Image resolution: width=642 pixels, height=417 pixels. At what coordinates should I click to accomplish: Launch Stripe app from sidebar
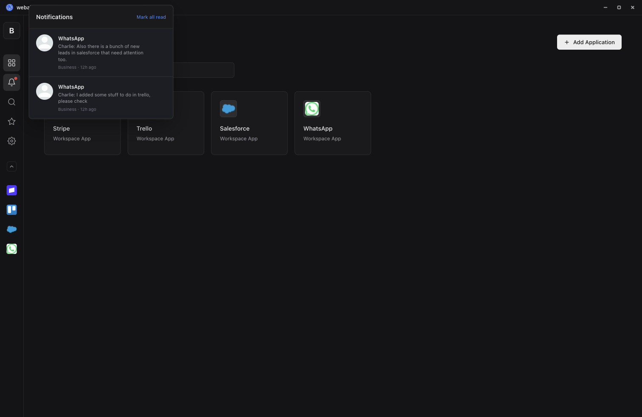(x=11, y=190)
